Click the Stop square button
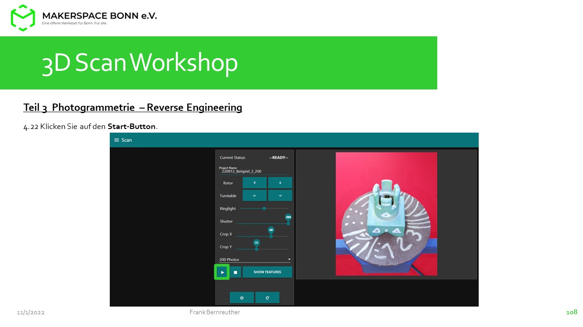This screenshot has width=583, height=327. pyautogui.click(x=235, y=272)
